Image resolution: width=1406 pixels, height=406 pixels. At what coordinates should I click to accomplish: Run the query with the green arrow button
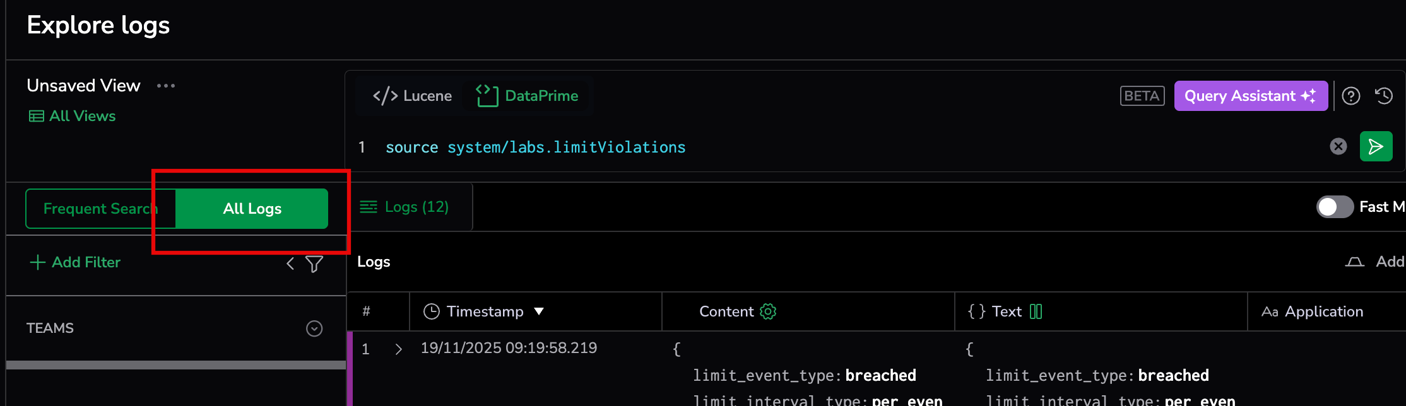click(x=1376, y=147)
